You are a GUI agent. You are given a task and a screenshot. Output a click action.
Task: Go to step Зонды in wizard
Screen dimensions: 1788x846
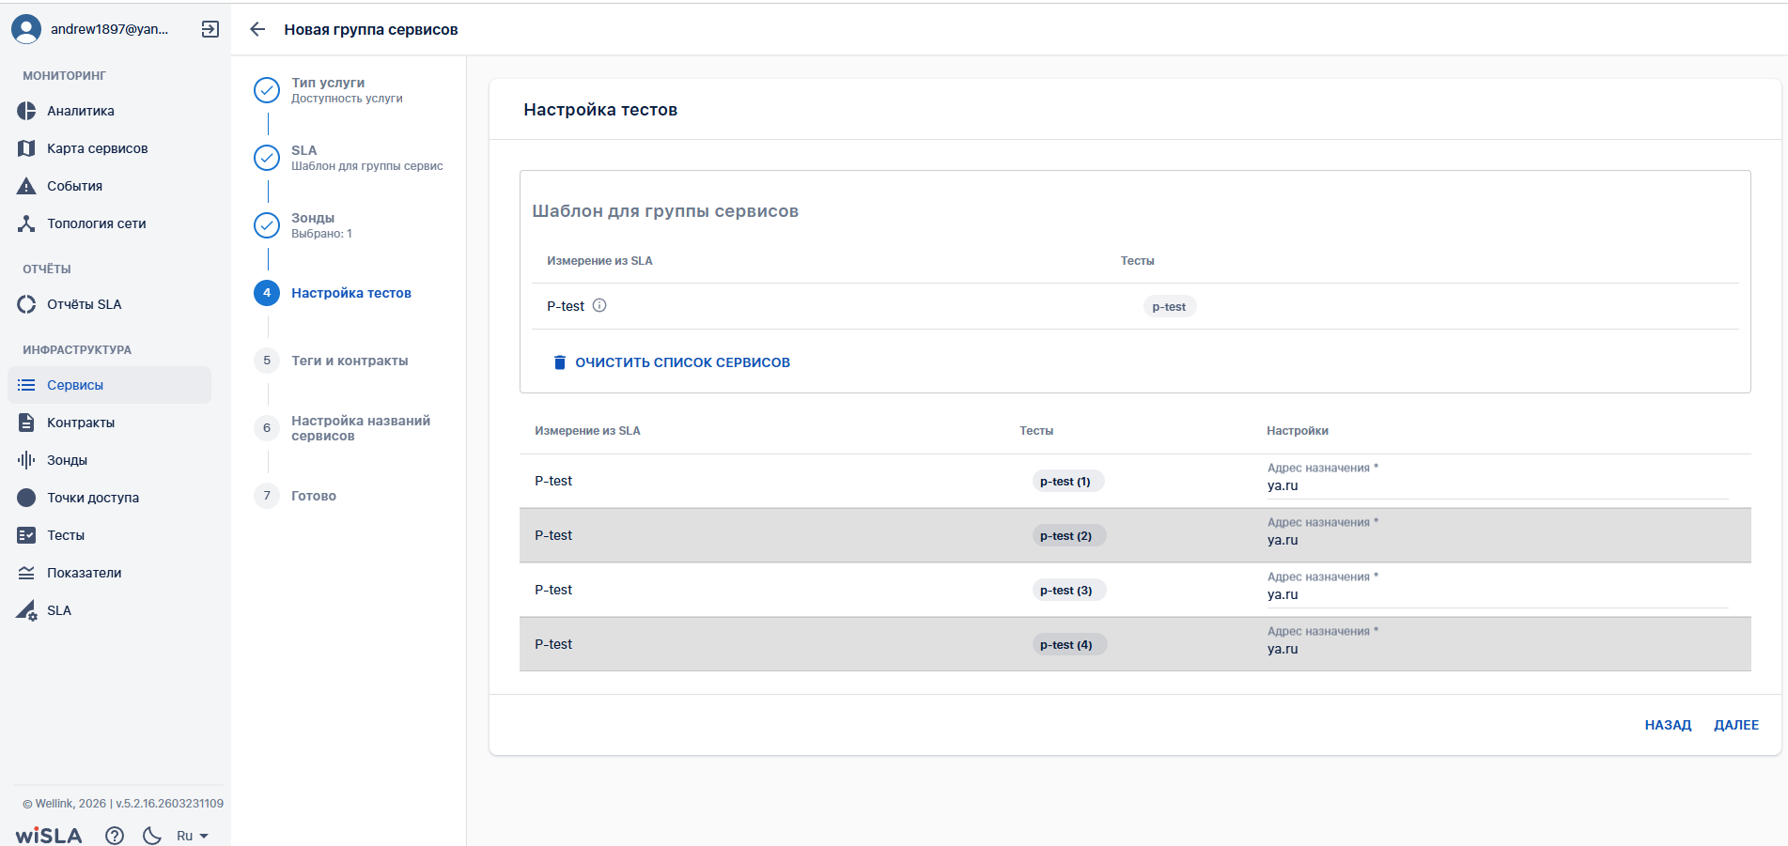coord(303,225)
